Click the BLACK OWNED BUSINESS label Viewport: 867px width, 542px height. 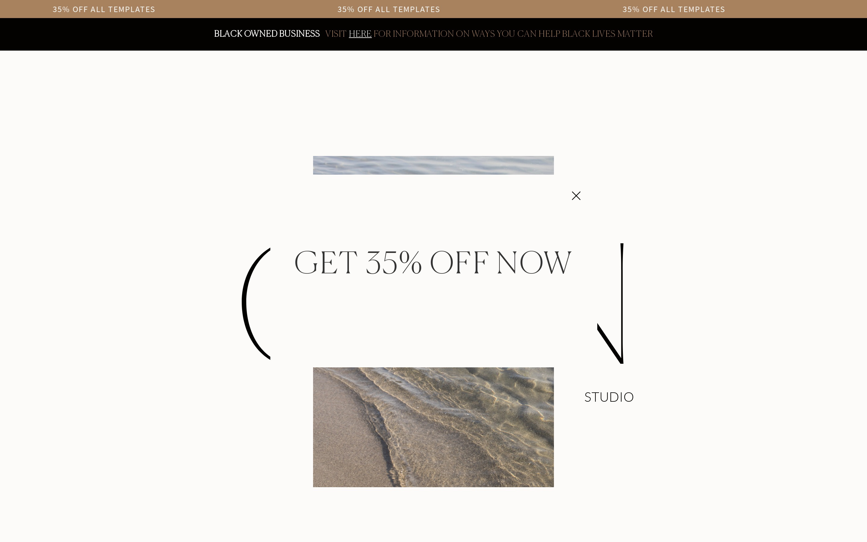(267, 34)
